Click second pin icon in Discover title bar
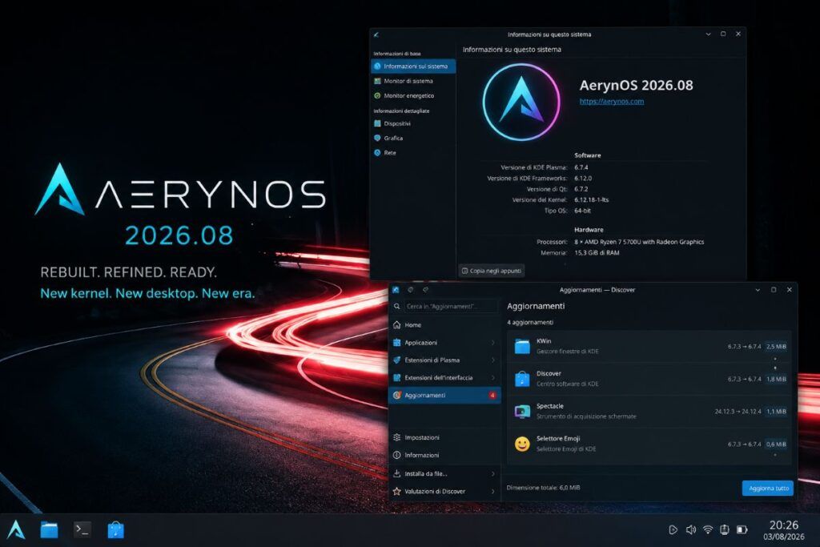This screenshot has height=547, width=820. point(426,290)
